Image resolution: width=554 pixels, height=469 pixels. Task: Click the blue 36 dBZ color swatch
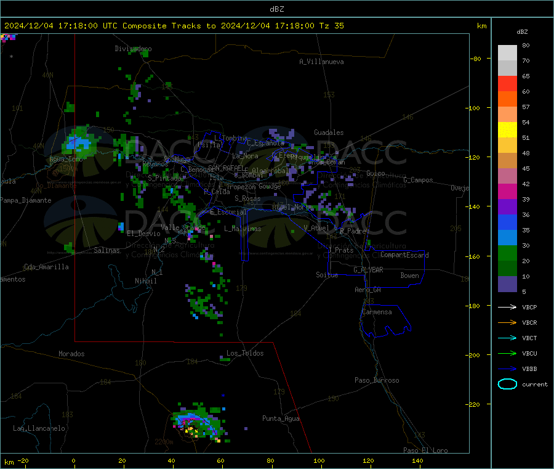(x=507, y=222)
